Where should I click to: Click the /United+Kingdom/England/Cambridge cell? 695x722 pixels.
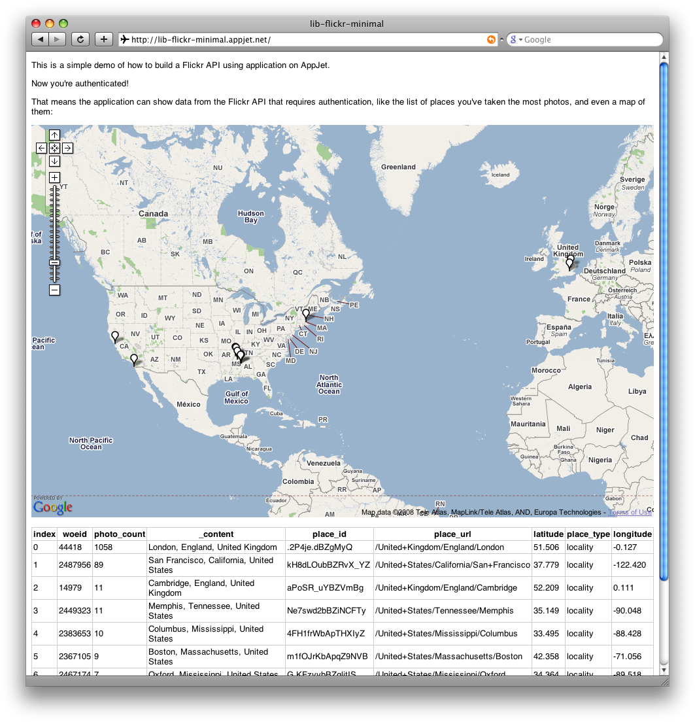[x=452, y=587]
